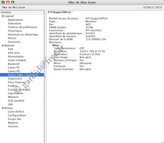Open the Alimentation entry
Viewport: 164px width, 143px height.
coord(16,57)
